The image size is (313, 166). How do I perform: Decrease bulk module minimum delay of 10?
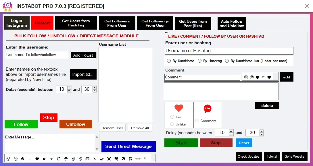(x=69, y=91)
